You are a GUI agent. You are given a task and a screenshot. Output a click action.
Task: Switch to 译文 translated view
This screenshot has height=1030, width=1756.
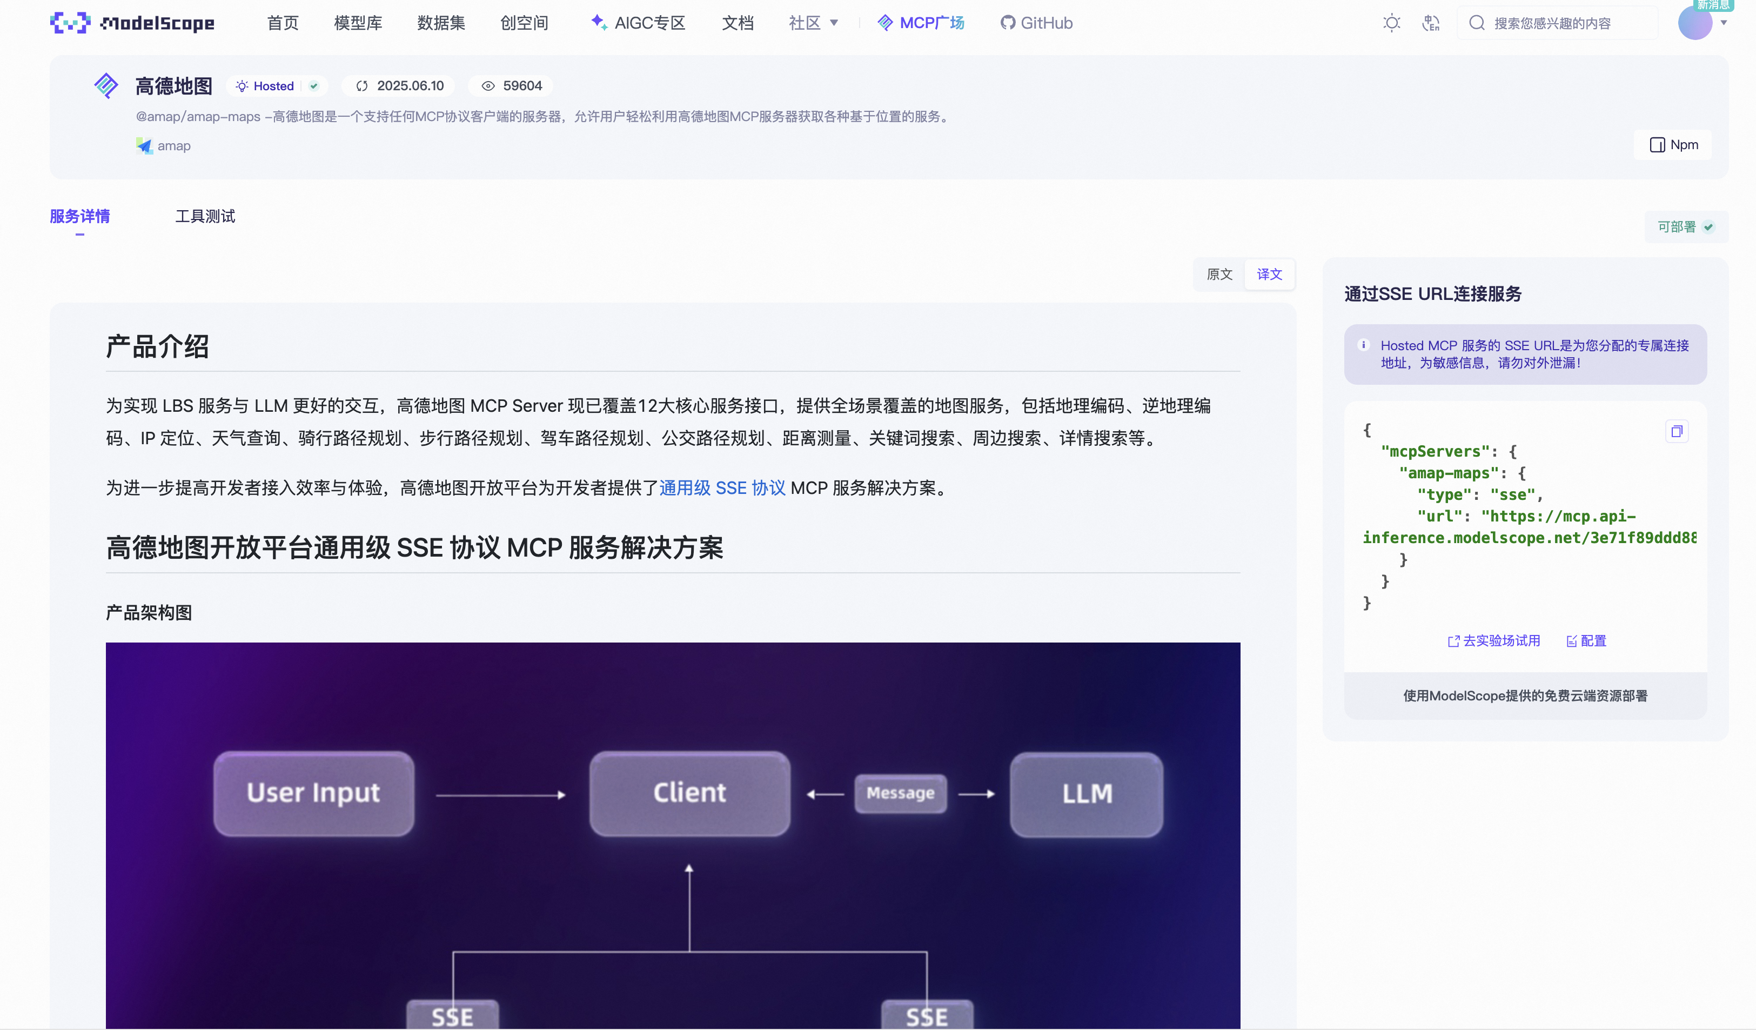[1269, 274]
